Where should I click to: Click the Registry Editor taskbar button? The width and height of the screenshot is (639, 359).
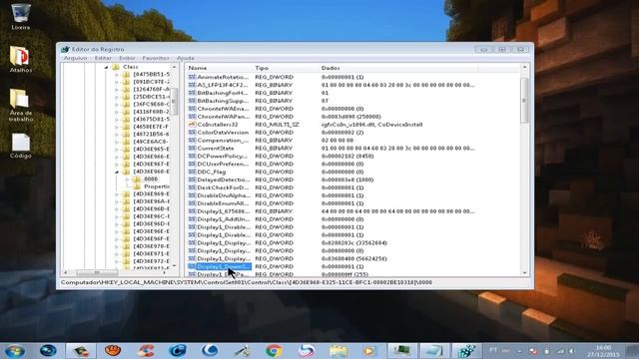click(x=466, y=351)
